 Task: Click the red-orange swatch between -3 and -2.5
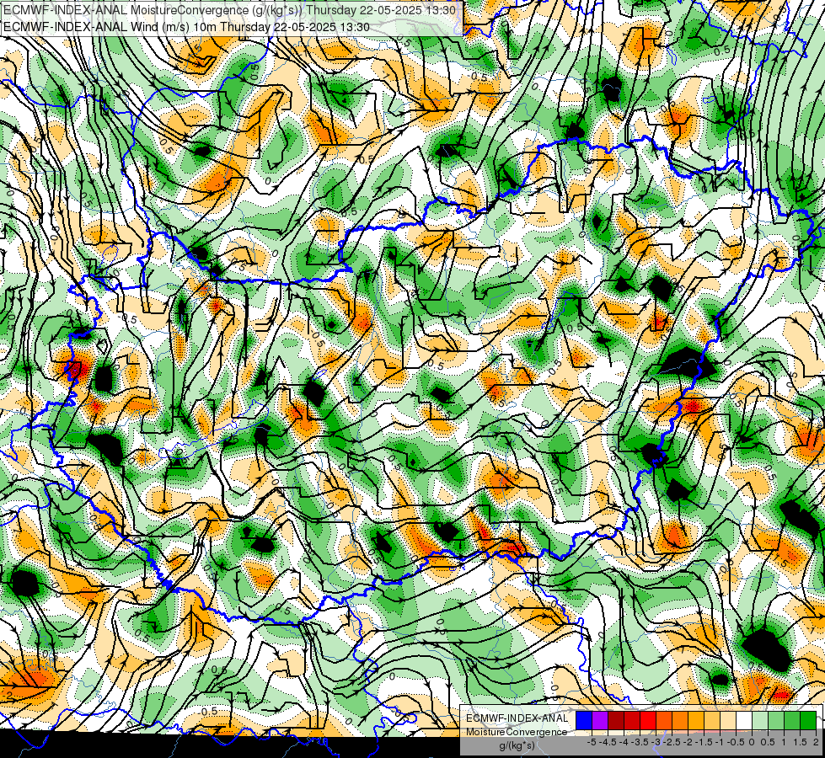(664, 720)
